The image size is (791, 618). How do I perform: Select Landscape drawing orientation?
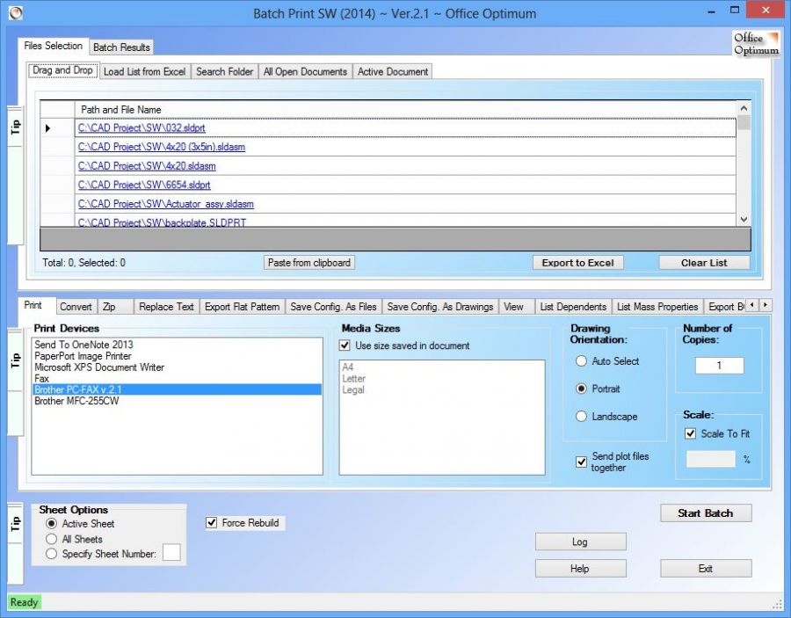click(x=581, y=417)
